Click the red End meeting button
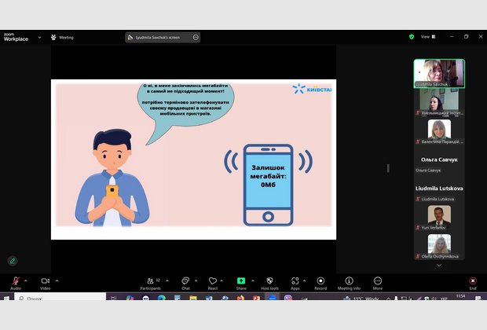This screenshot has width=487, height=330. [472, 281]
